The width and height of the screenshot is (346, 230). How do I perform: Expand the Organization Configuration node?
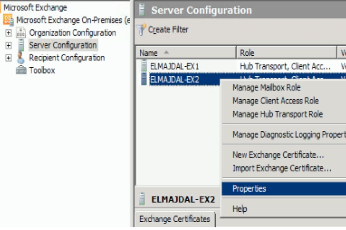(8, 33)
